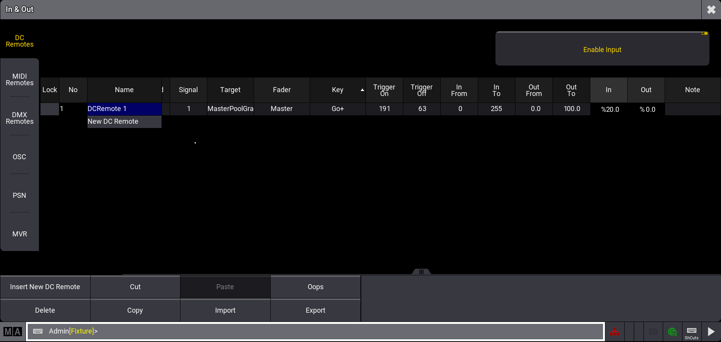Open the ShCuts keyboard shortcuts icon
Viewport: 721px width, 342px height.
point(691,332)
